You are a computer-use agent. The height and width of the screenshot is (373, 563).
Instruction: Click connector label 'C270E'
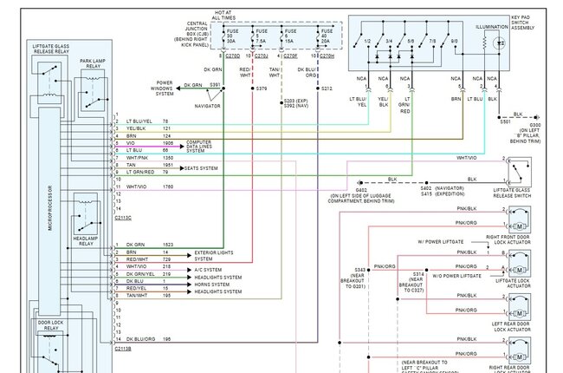point(290,56)
